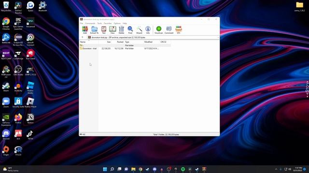Open the Wizard wand icon

(x=139, y=30)
